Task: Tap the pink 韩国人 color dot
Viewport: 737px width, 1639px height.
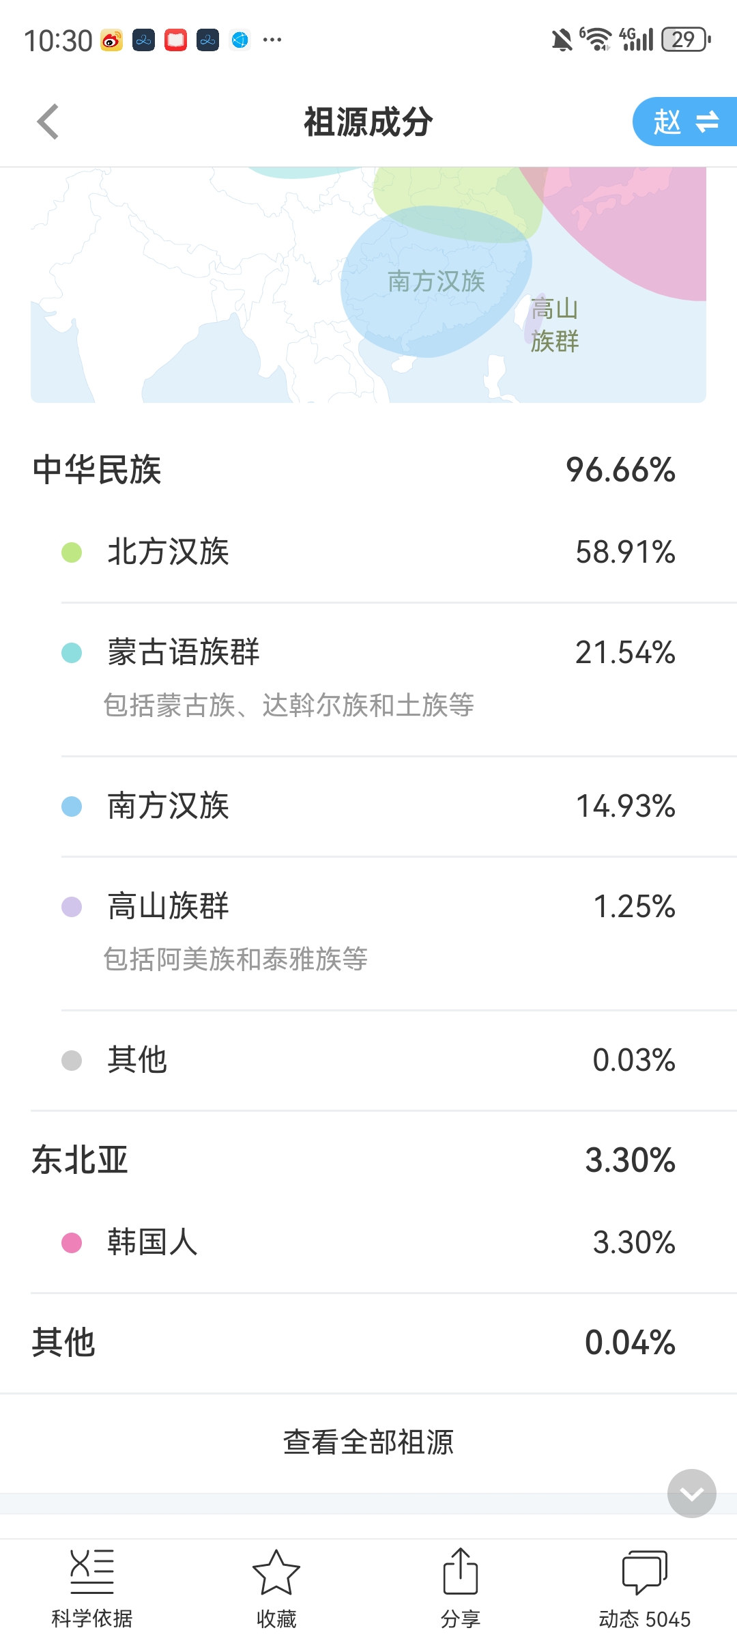Action: [x=72, y=1243]
